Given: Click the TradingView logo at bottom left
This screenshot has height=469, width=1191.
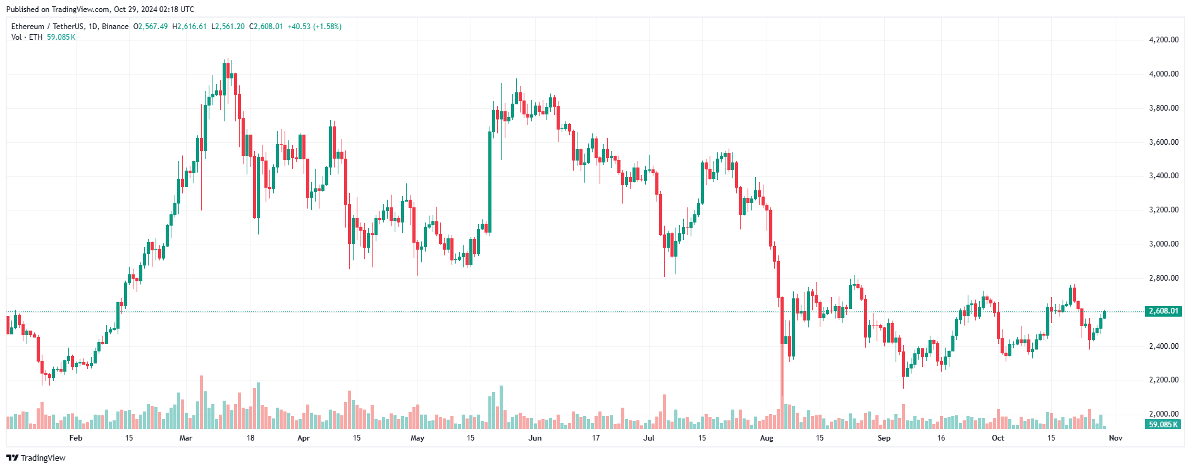Looking at the screenshot, I should pyautogui.click(x=36, y=458).
